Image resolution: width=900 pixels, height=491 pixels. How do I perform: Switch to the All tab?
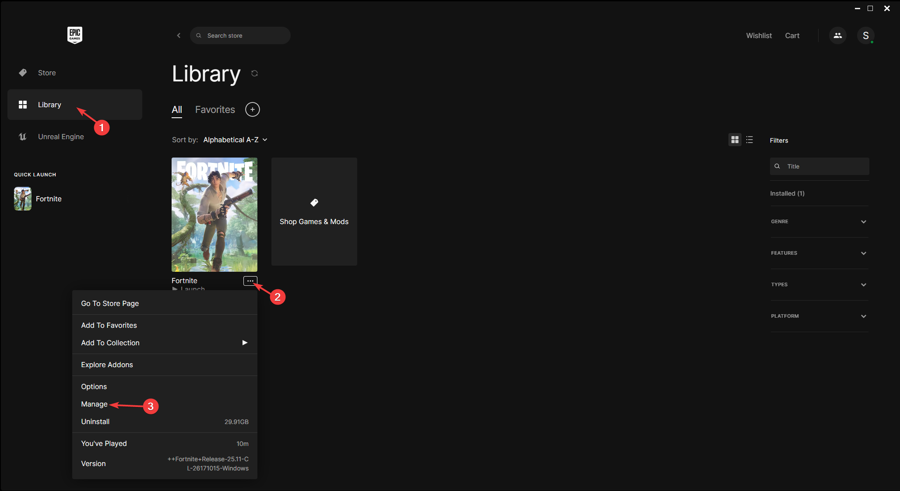coord(177,110)
